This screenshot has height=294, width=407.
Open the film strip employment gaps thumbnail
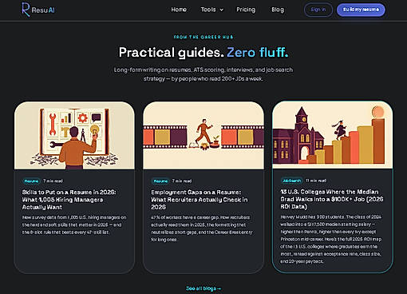(x=203, y=135)
